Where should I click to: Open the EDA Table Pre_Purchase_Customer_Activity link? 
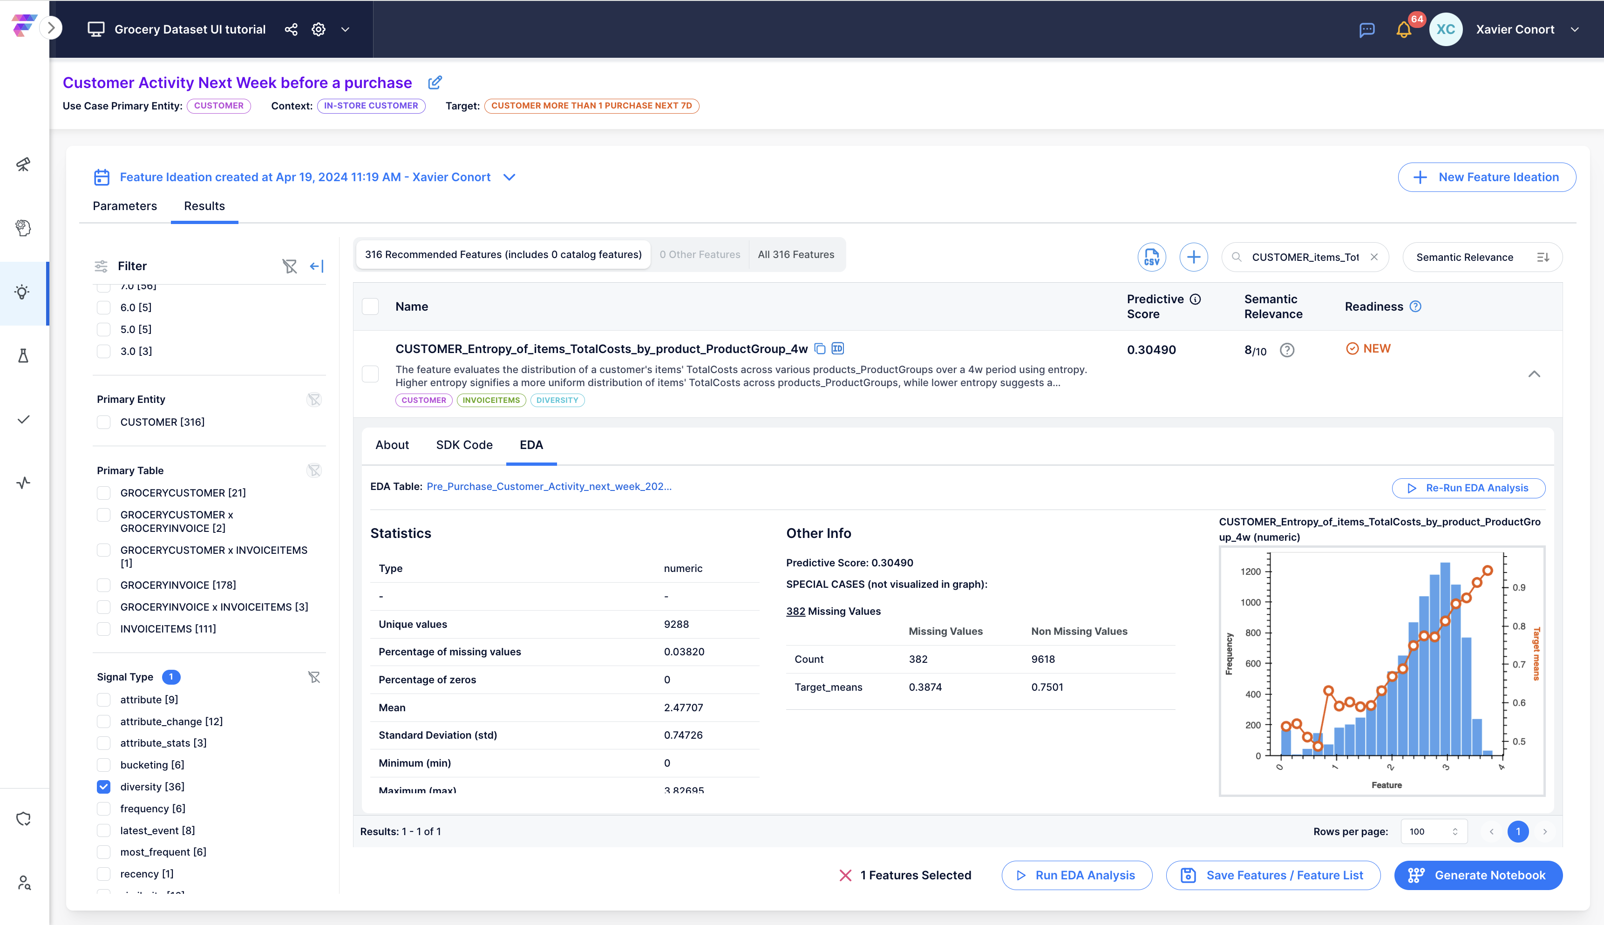click(549, 487)
